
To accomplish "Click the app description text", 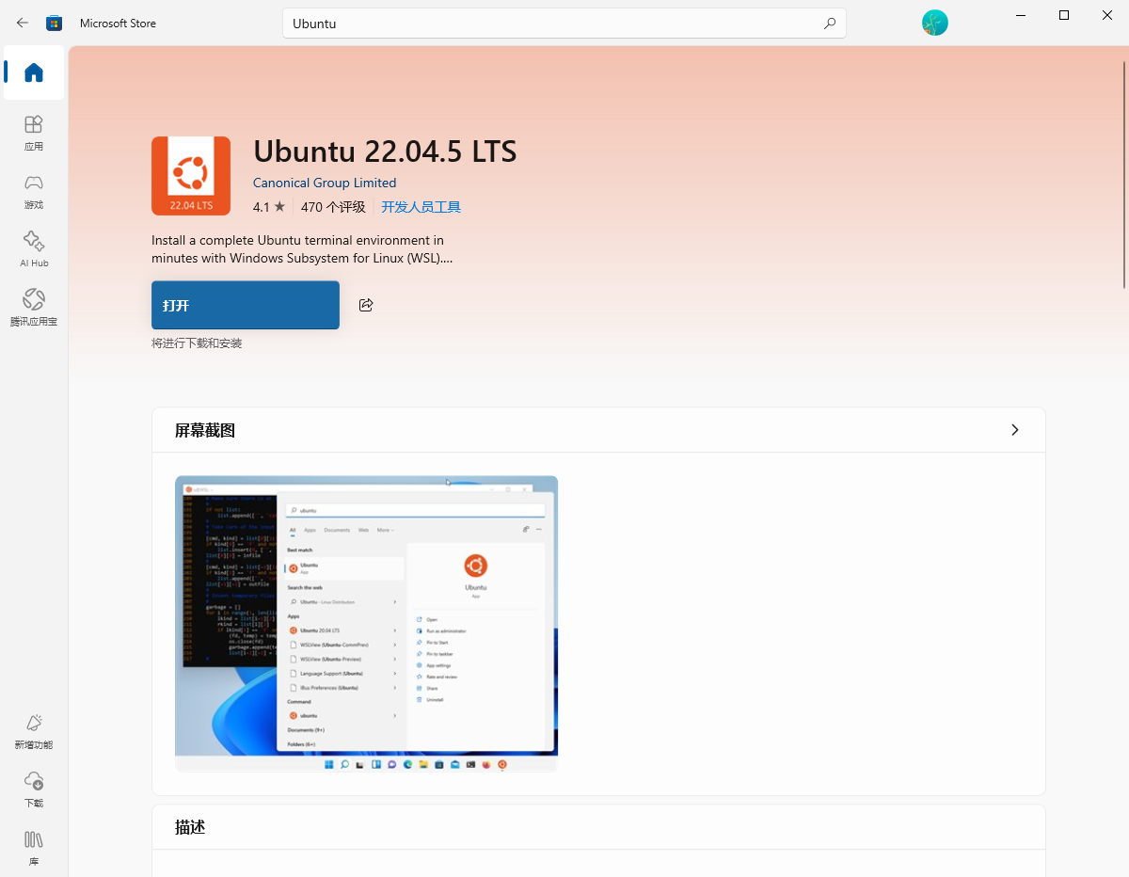I will pos(302,249).
